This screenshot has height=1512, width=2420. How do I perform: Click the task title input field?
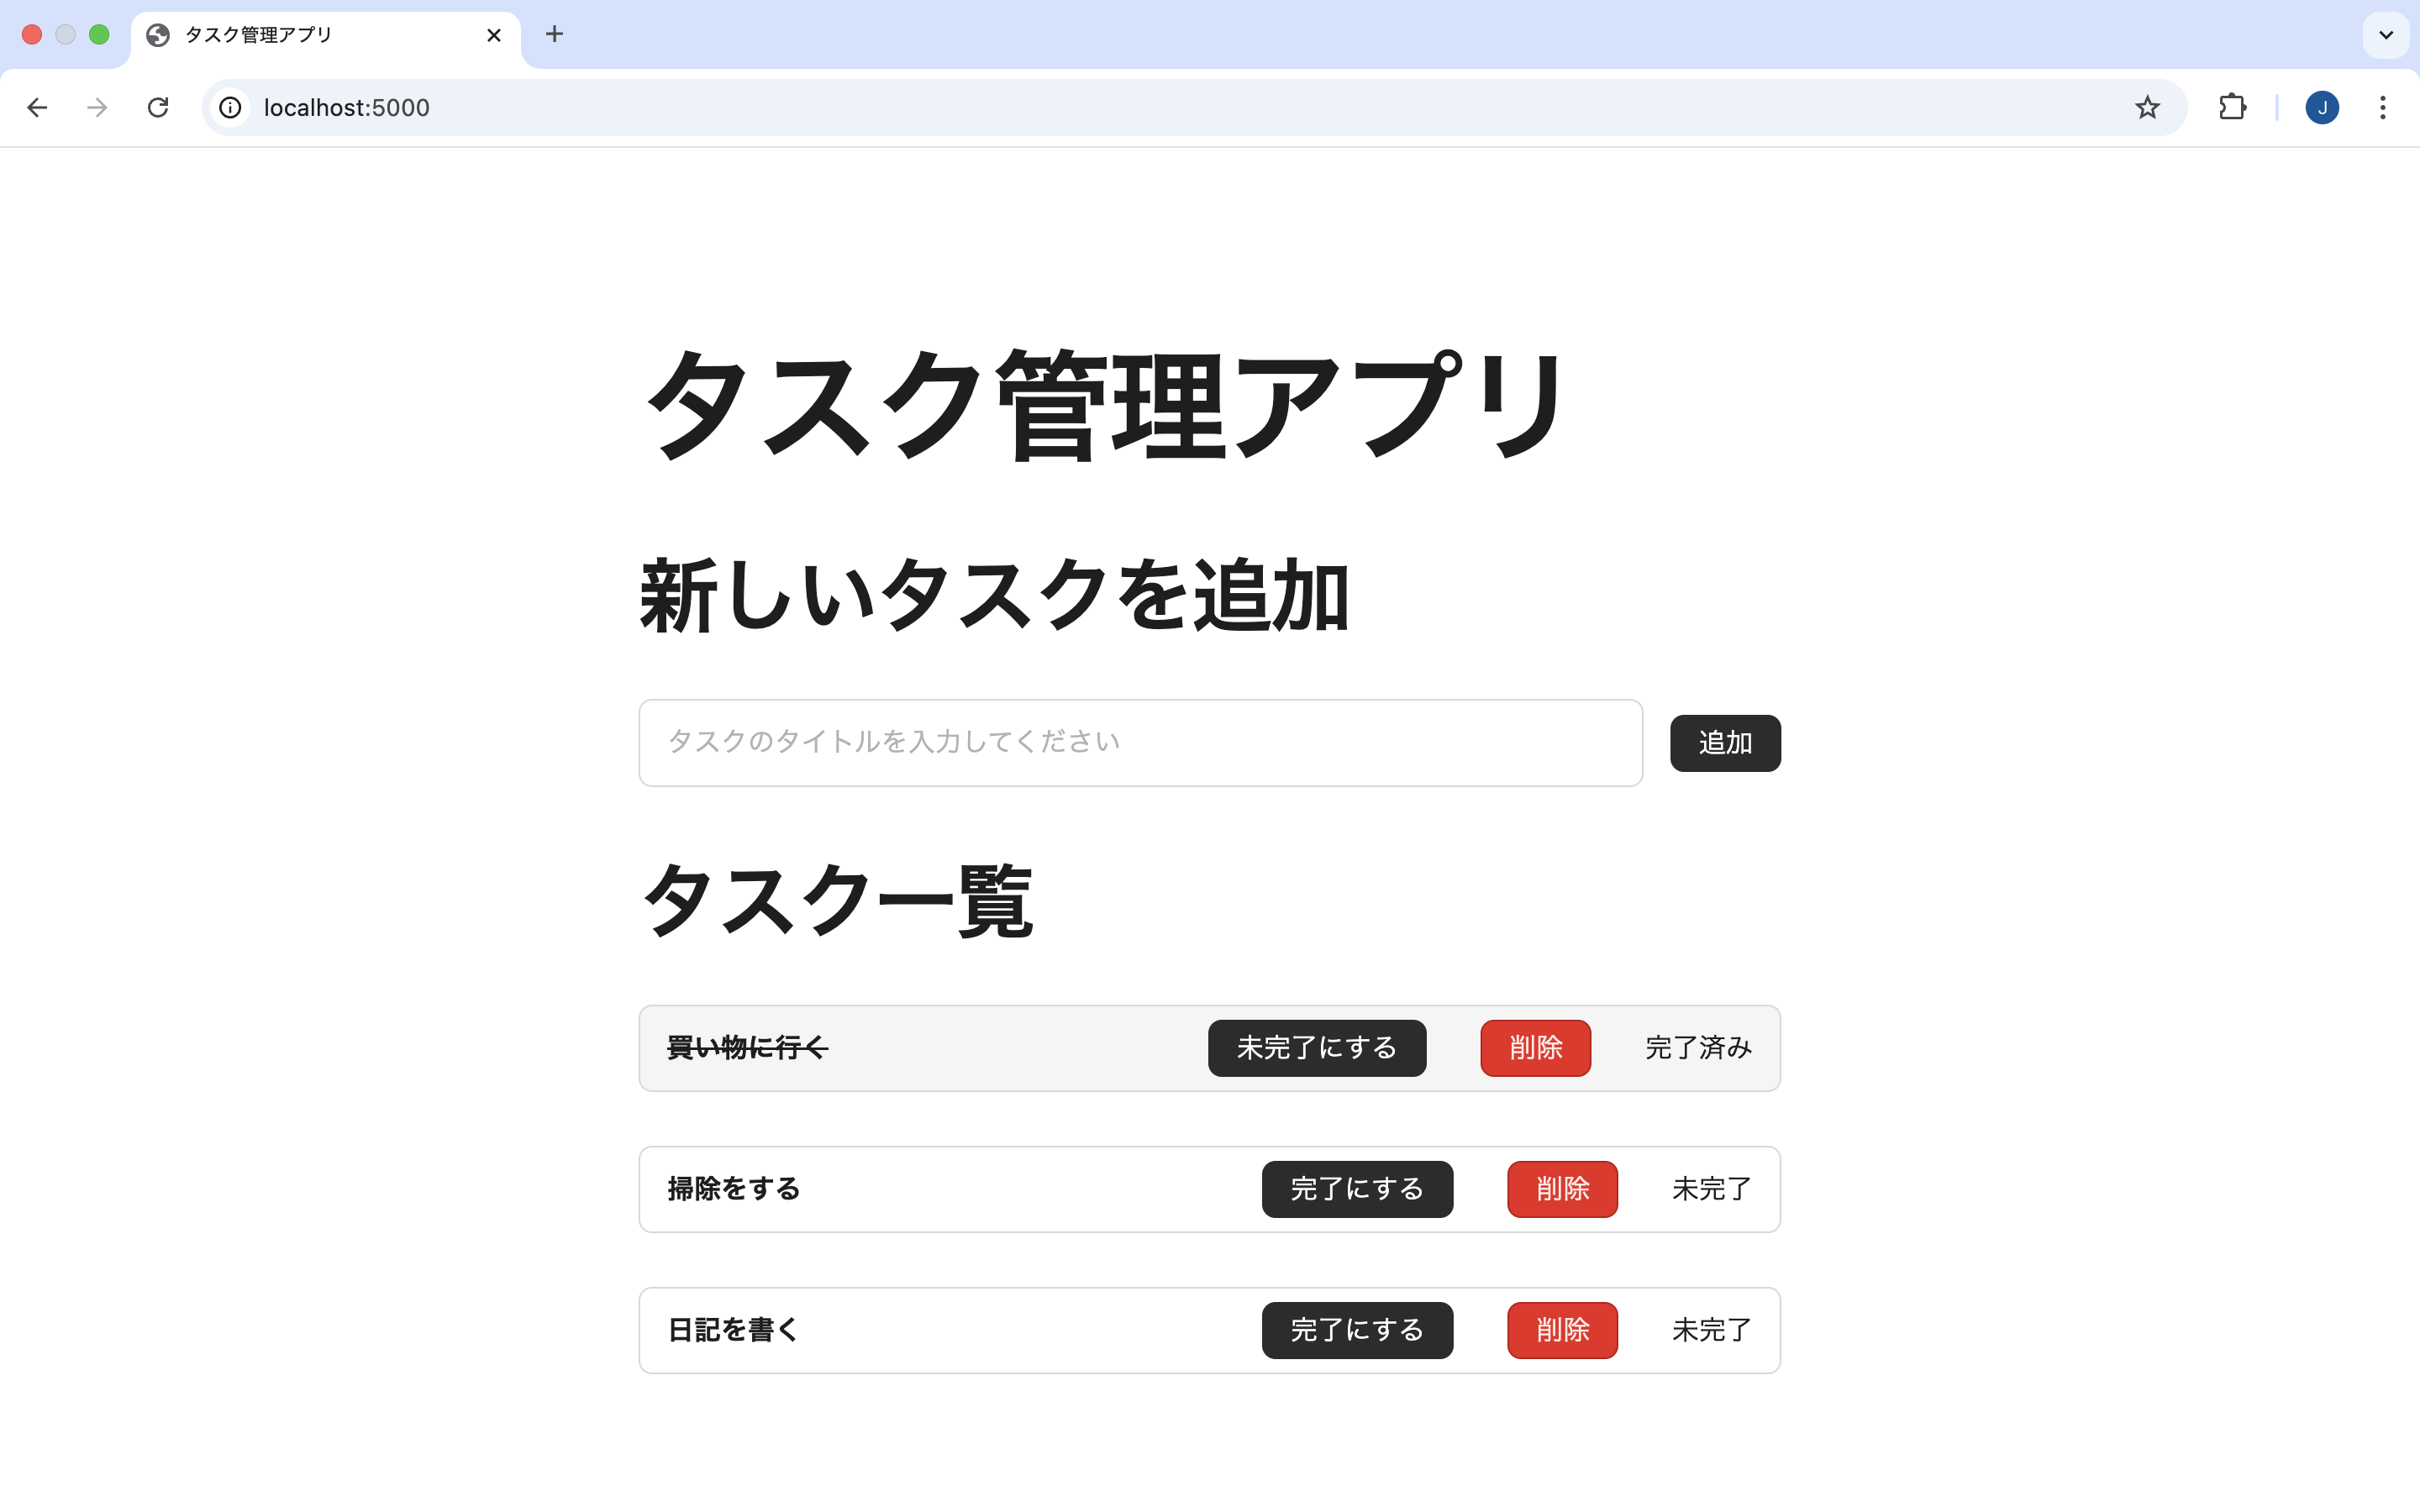coord(1139,742)
